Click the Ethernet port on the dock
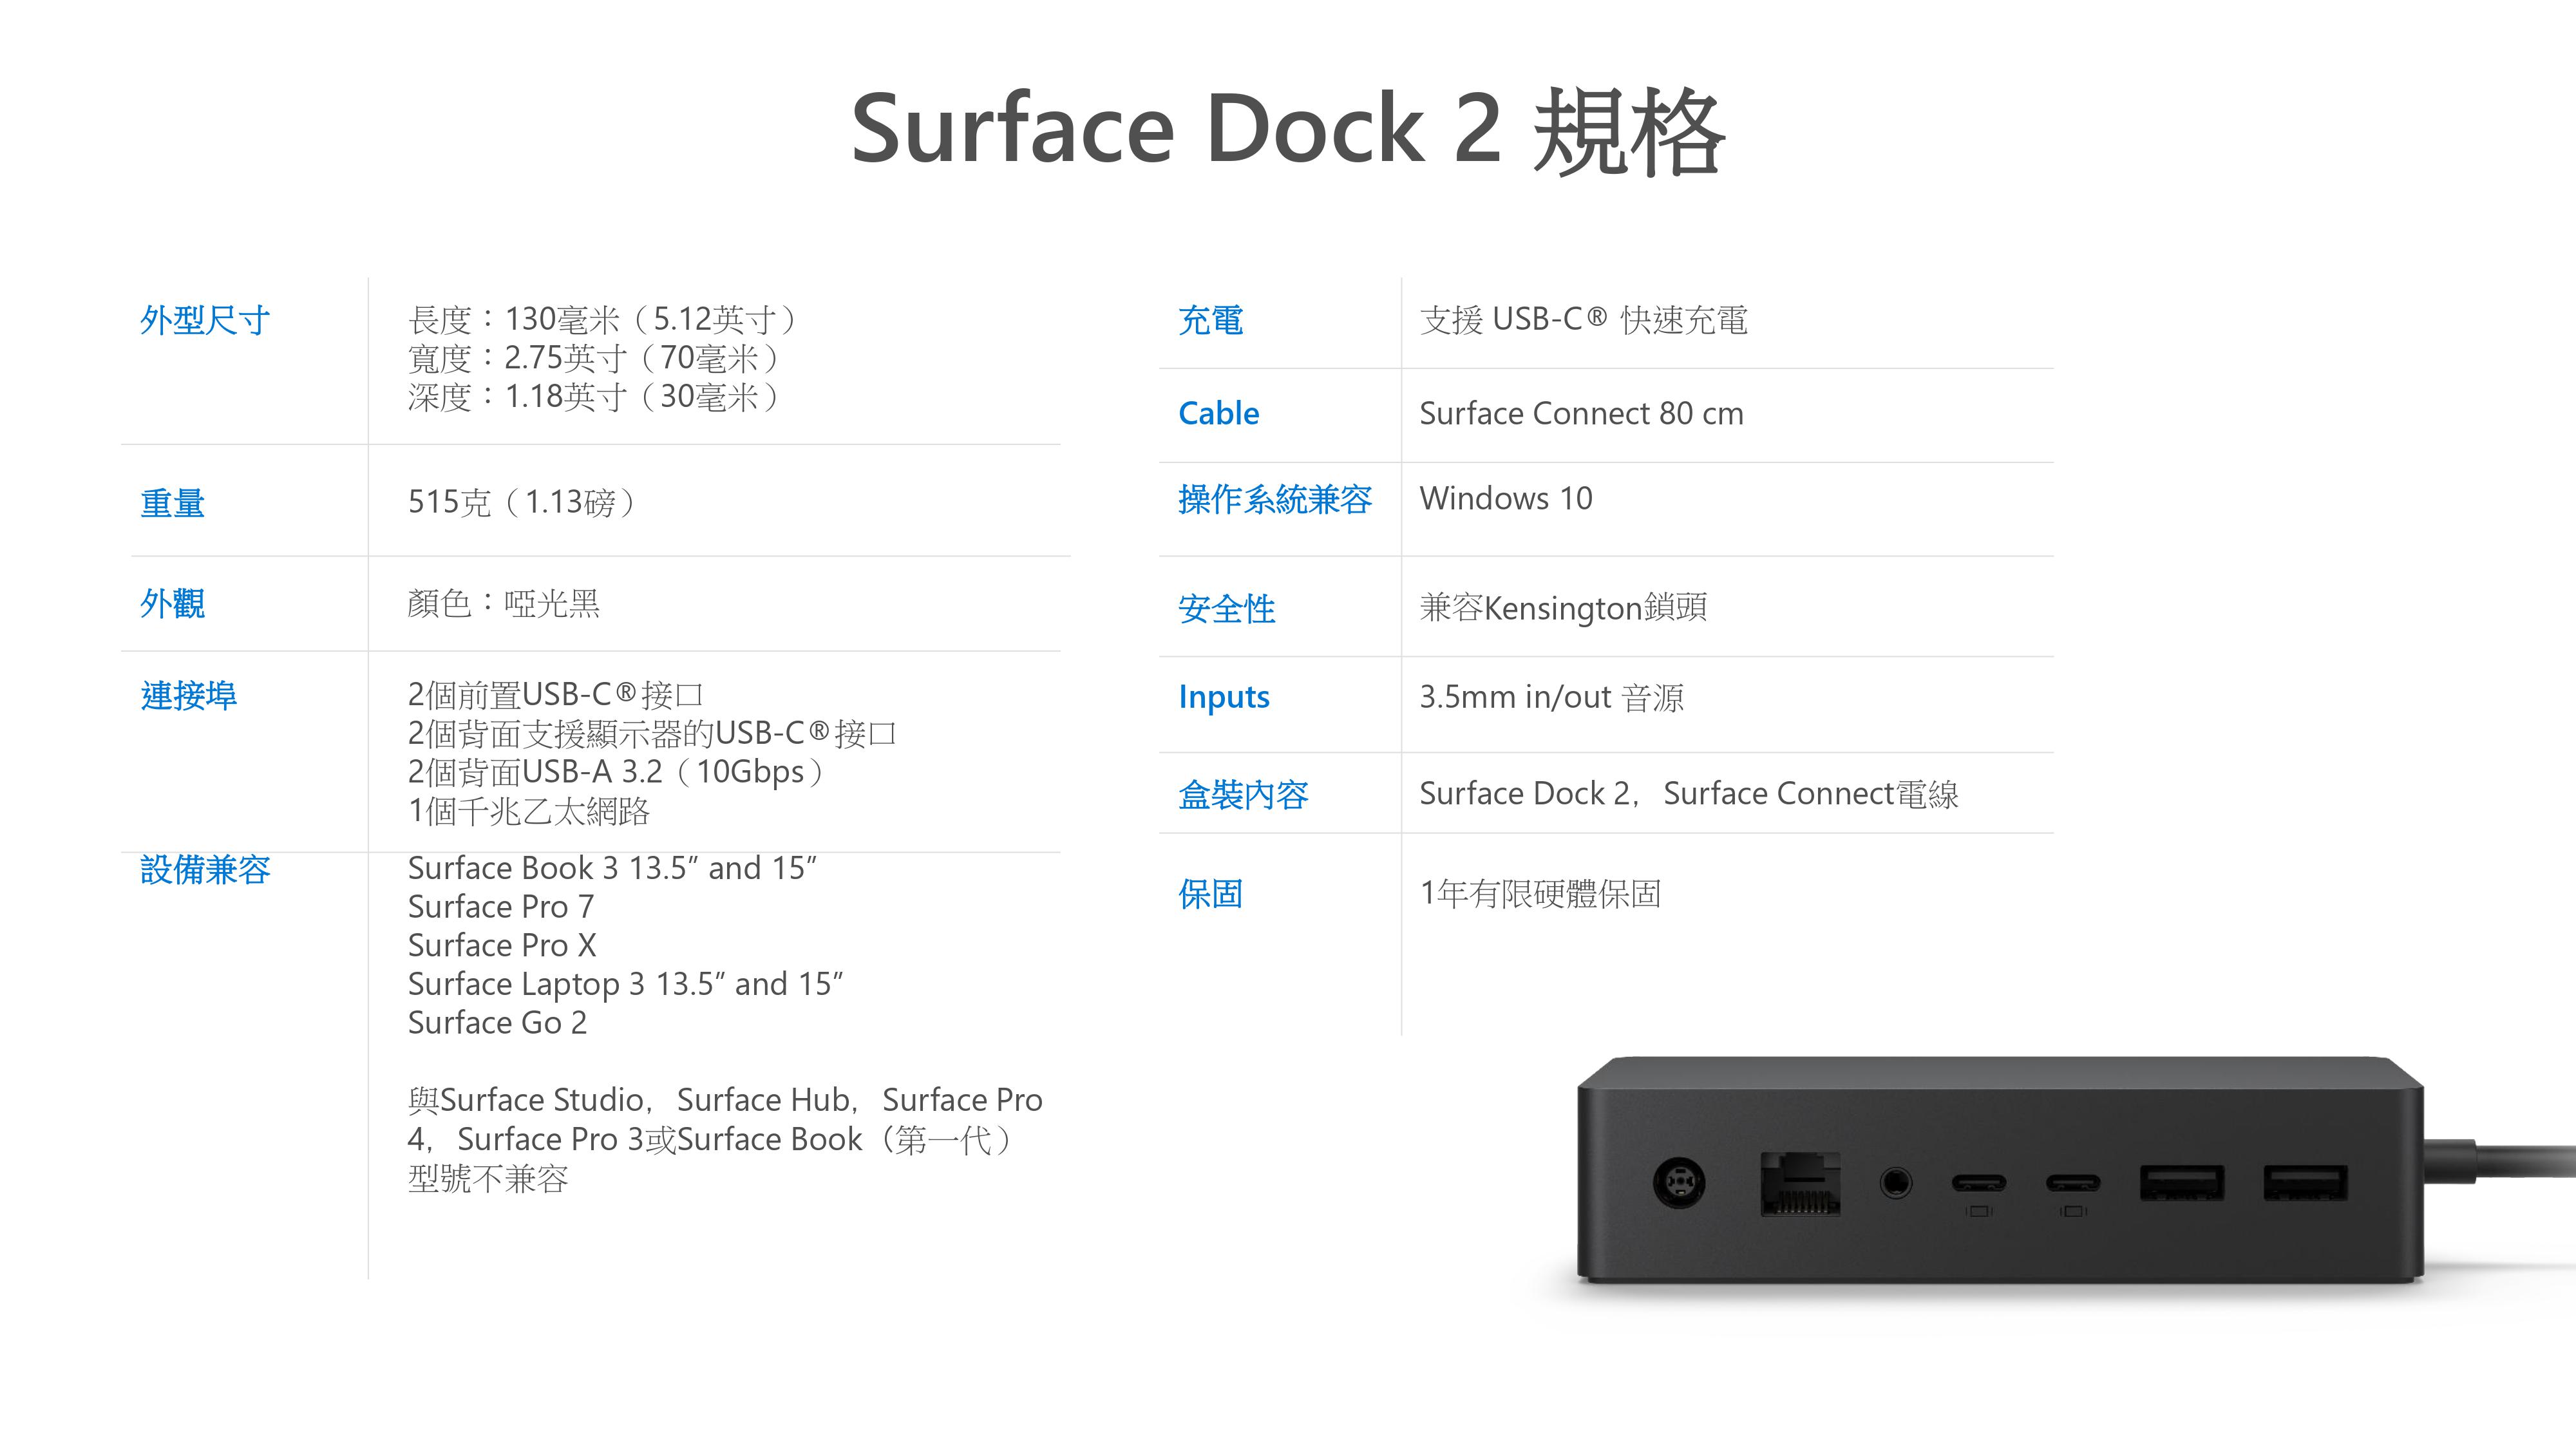The image size is (2576, 1449). click(1800, 1184)
